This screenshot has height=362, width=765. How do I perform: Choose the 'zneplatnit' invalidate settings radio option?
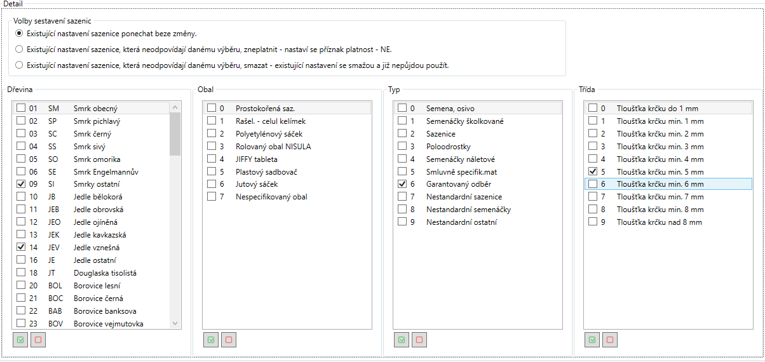point(19,49)
